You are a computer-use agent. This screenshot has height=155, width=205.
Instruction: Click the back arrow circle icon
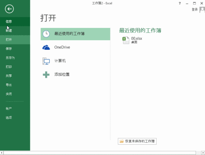(x=9, y=9)
